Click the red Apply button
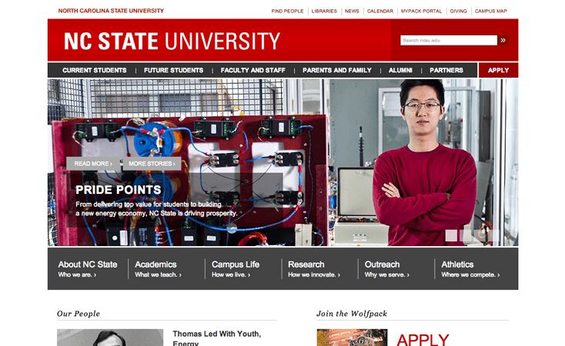The width and height of the screenshot is (565, 346). coord(498,70)
